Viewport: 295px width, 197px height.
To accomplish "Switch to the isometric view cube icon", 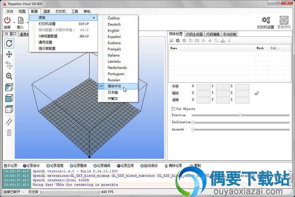I will (9, 87).
